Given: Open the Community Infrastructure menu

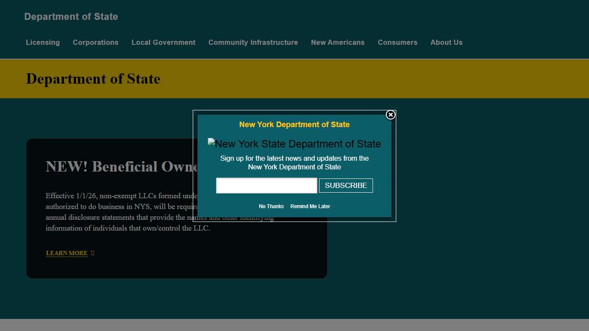Looking at the screenshot, I should 253,42.
